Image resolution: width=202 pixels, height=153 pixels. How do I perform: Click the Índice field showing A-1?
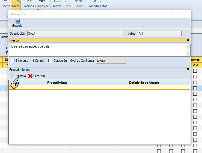click(159, 34)
